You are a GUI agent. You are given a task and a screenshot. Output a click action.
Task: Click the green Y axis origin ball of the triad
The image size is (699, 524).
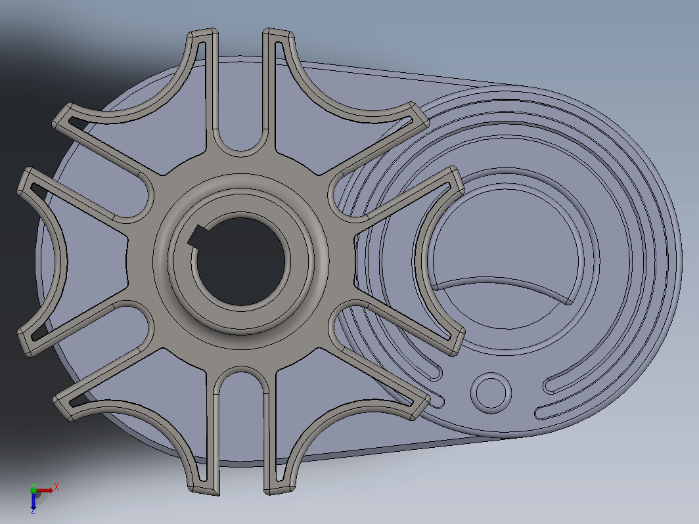point(34,489)
